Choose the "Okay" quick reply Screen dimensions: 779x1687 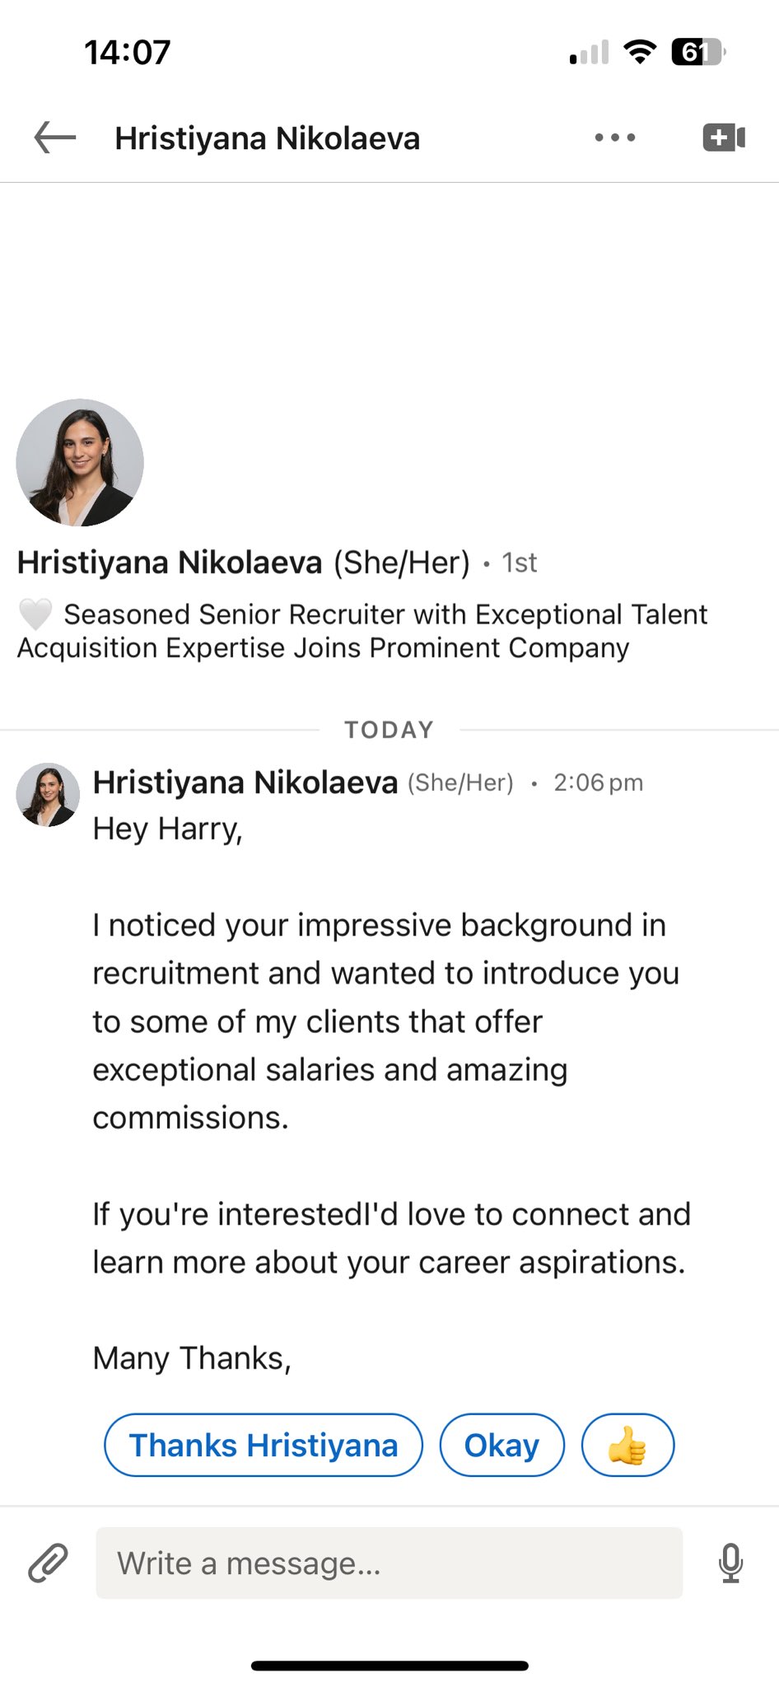coord(501,1445)
